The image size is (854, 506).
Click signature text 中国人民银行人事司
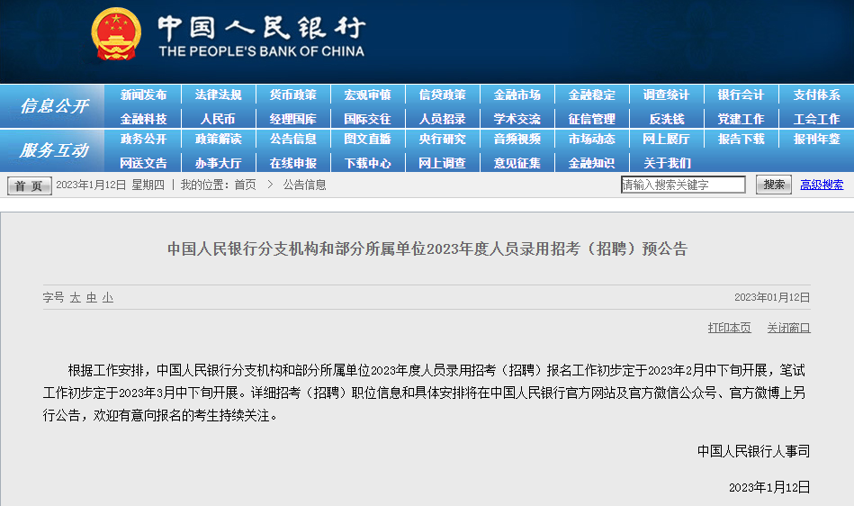point(754,451)
